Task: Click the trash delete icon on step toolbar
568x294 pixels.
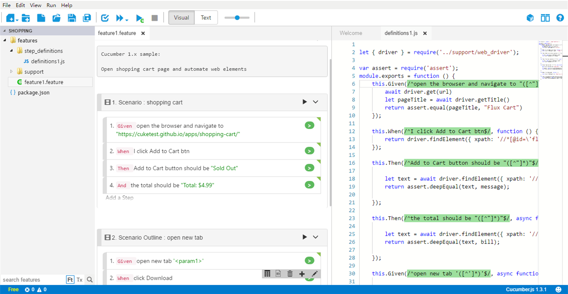Action: pyautogui.click(x=290, y=273)
